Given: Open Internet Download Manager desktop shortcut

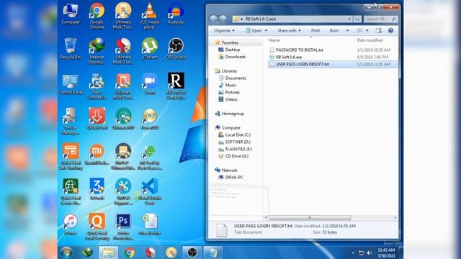Looking at the screenshot, I should coord(97,51).
